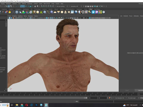This screenshot has width=143, height=107.
Task: Switch to the Sculpting shelf tab
Action: pos(4,9)
